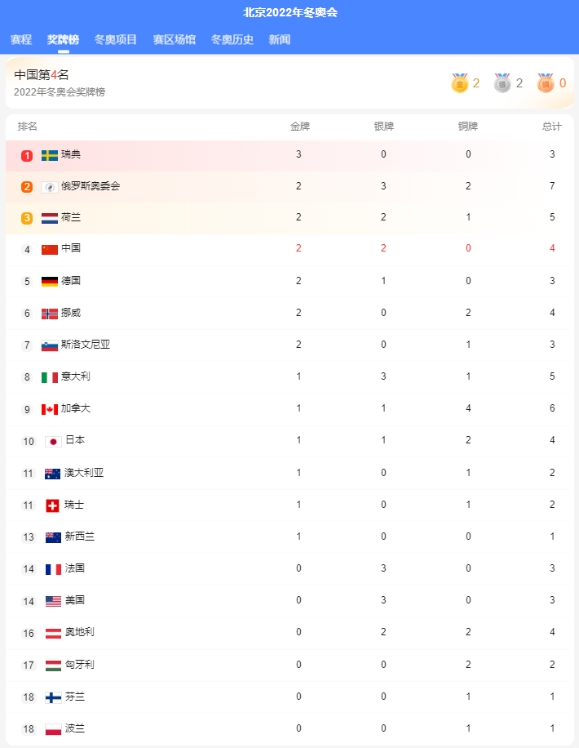Click the 总计 column header
Screen dimensions: 579x748
(552, 127)
